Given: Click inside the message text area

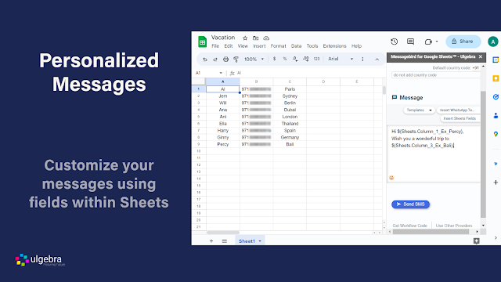Looking at the screenshot, I should (434, 154).
